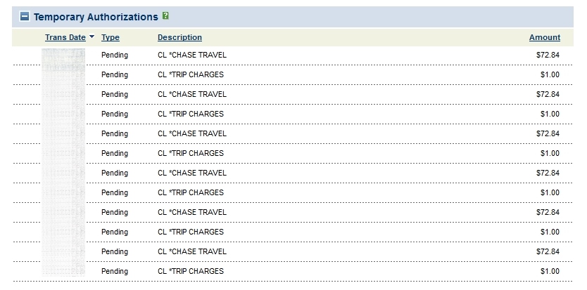Sort by the Description column header
The image size is (587, 290).
pos(179,37)
